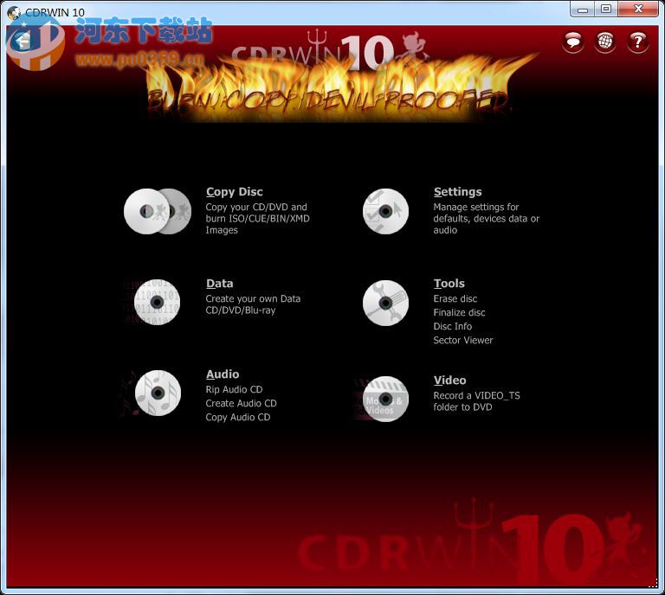Open the globe website icon
The height and width of the screenshot is (595, 665).
pyautogui.click(x=605, y=42)
